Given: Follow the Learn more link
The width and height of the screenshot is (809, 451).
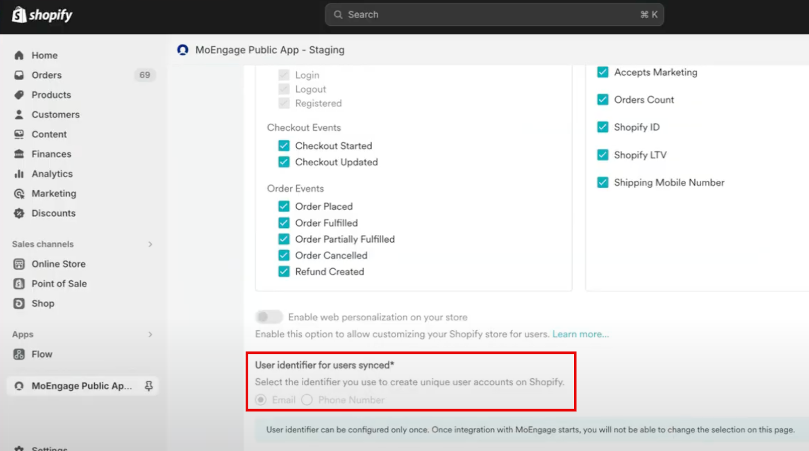Looking at the screenshot, I should [x=580, y=334].
